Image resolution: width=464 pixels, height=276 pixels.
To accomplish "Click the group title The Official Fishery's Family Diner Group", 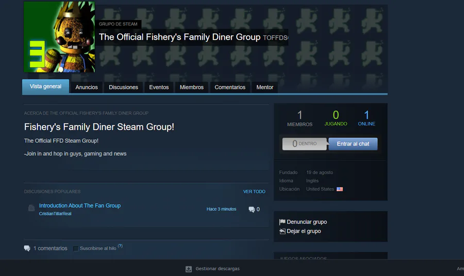I will pyautogui.click(x=179, y=37).
